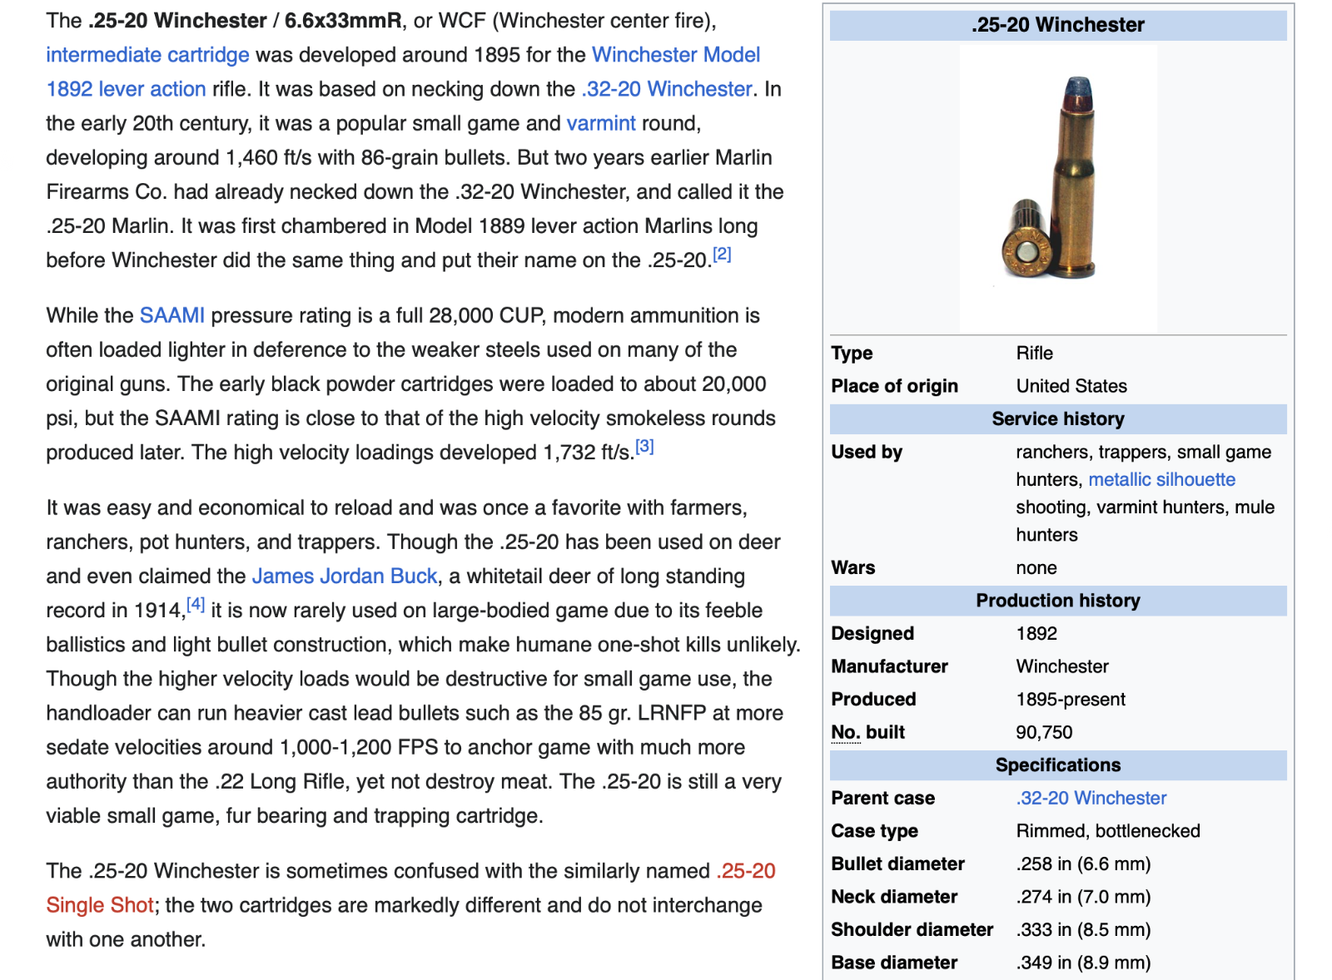The height and width of the screenshot is (980, 1332).
Task: Jump to citation reference [2]
Action: (x=722, y=255)
